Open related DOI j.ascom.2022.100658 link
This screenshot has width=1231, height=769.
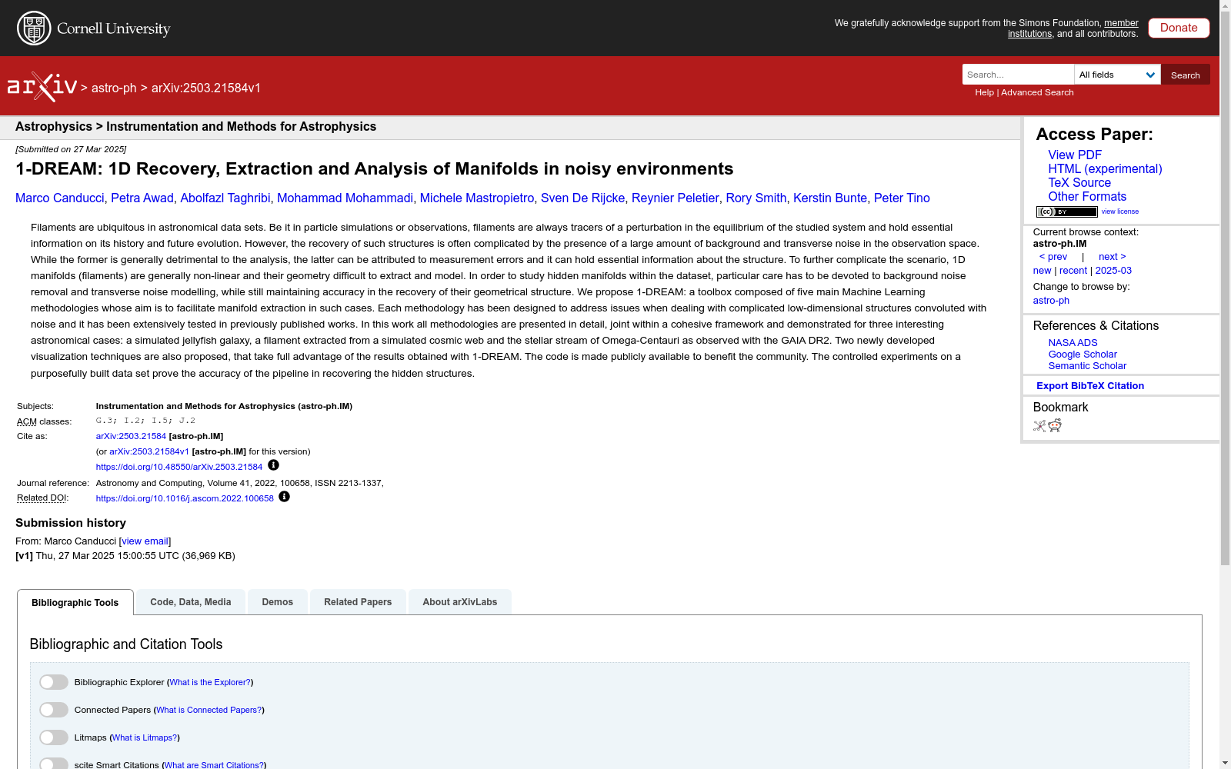tap(185, 498)
